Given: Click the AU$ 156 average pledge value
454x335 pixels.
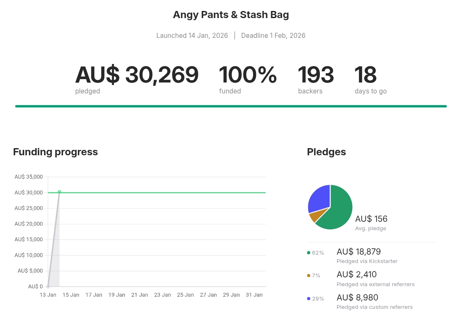Looking at the screenshot, I should coord(371,219).
